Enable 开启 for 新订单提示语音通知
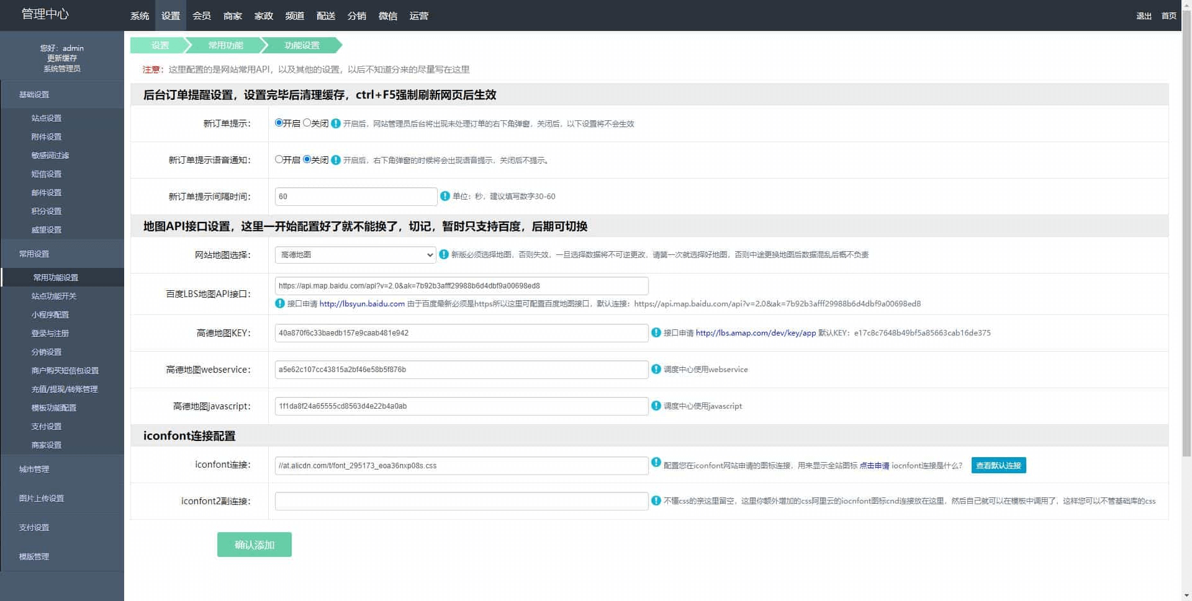 tap(279, 159)
